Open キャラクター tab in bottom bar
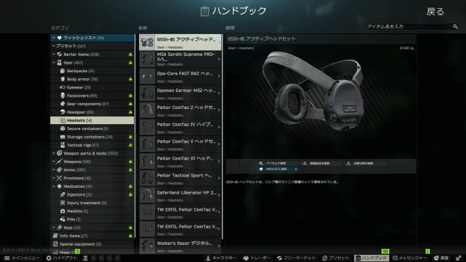 [x=221, y=258]
